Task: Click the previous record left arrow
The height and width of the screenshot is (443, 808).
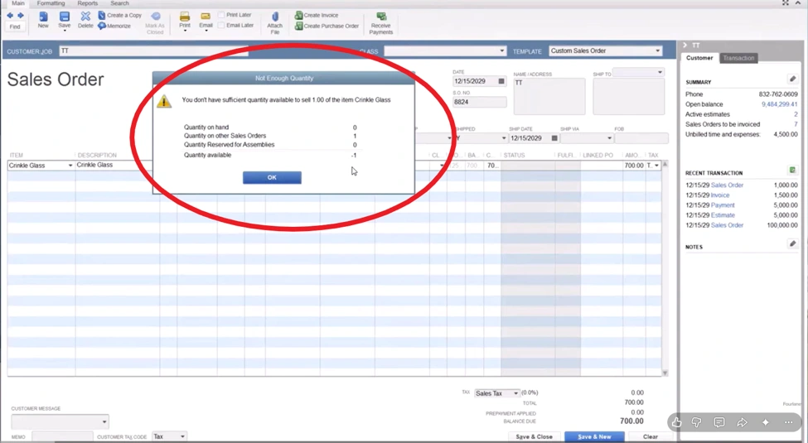Action: [10, 16]
